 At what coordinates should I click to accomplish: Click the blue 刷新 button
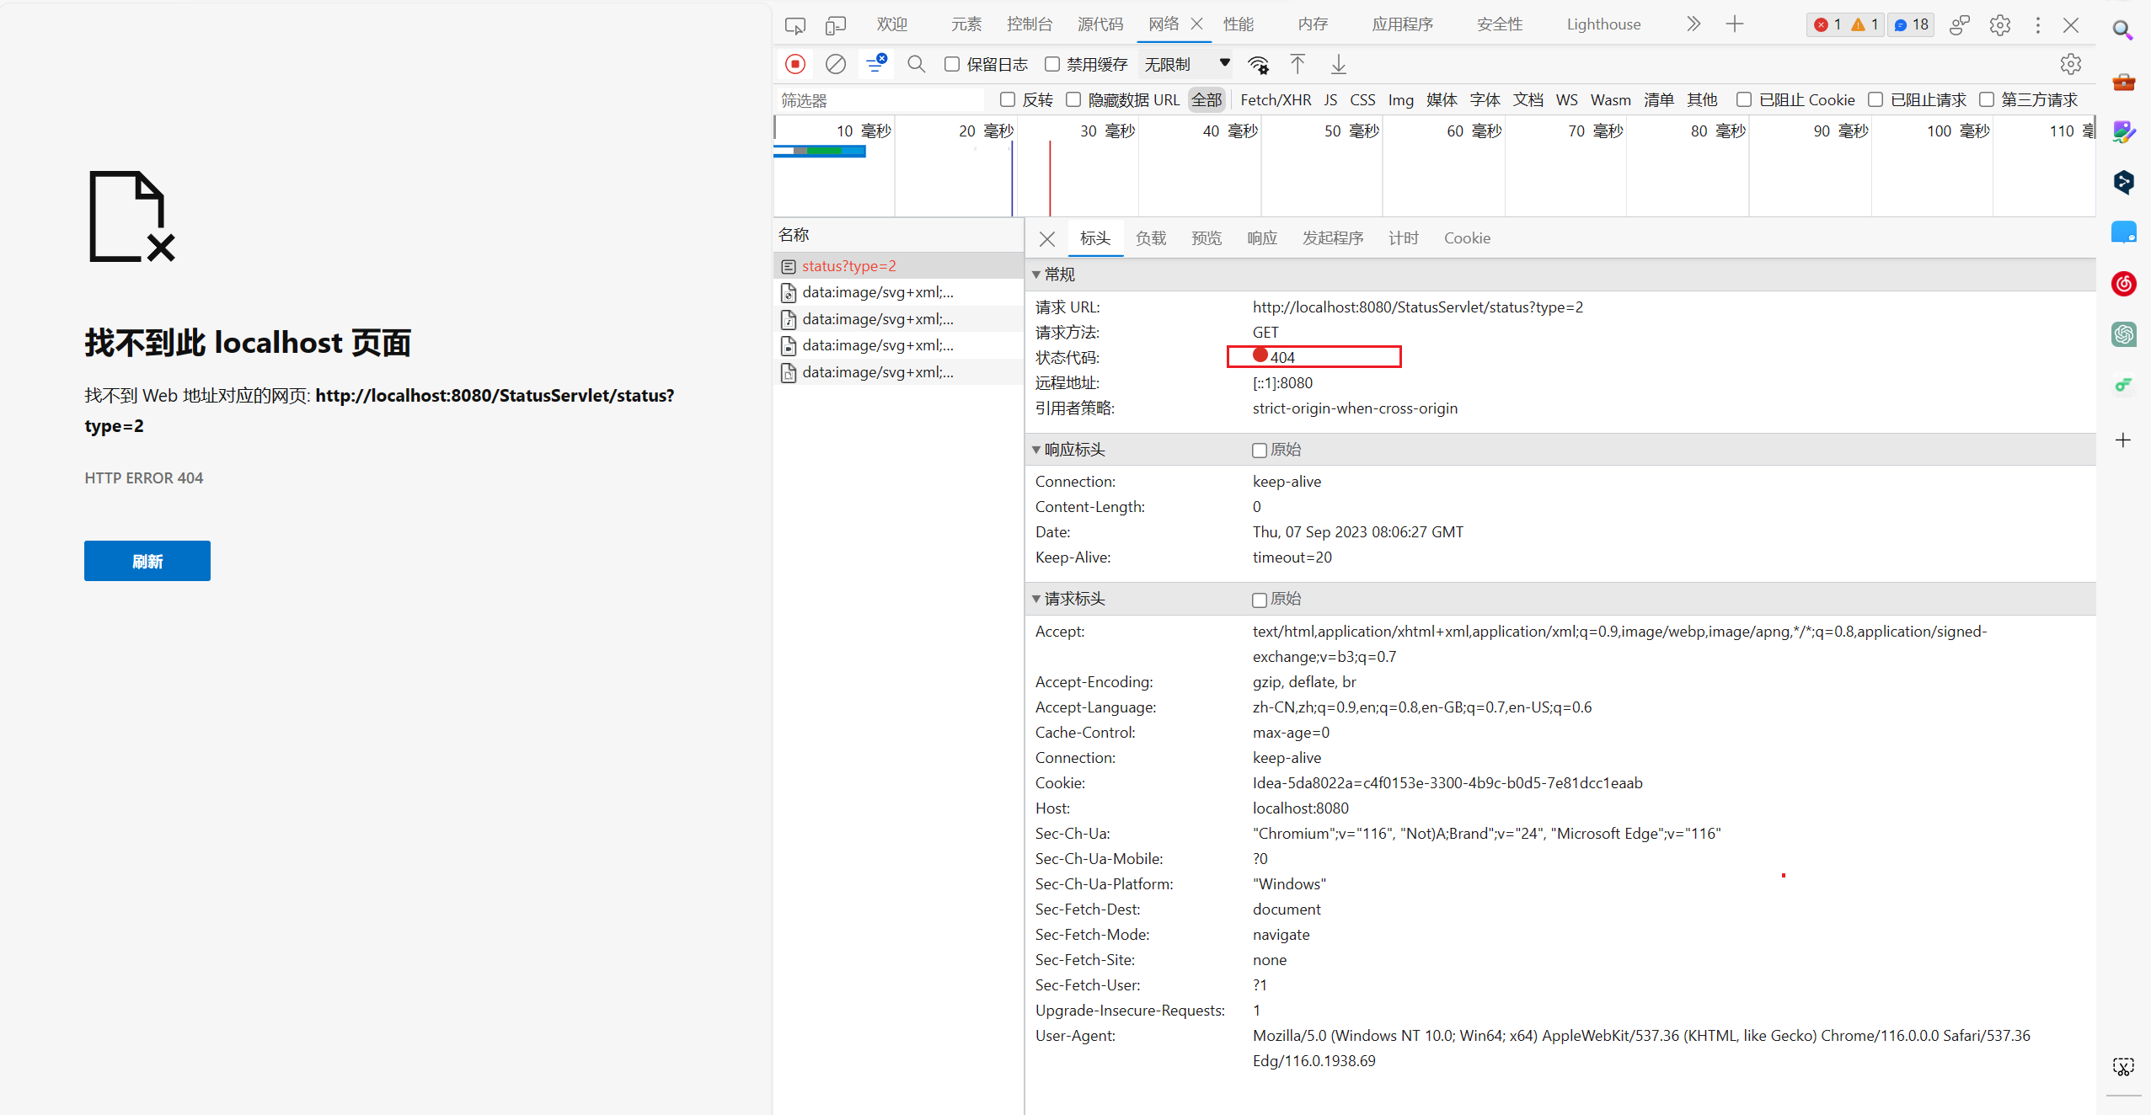pyautogui.click(x=147, y=561)
